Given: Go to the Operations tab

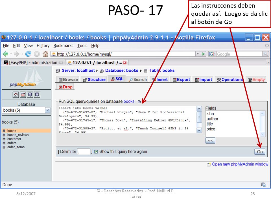Looking at the screenshot, I should tap(230, 80).
